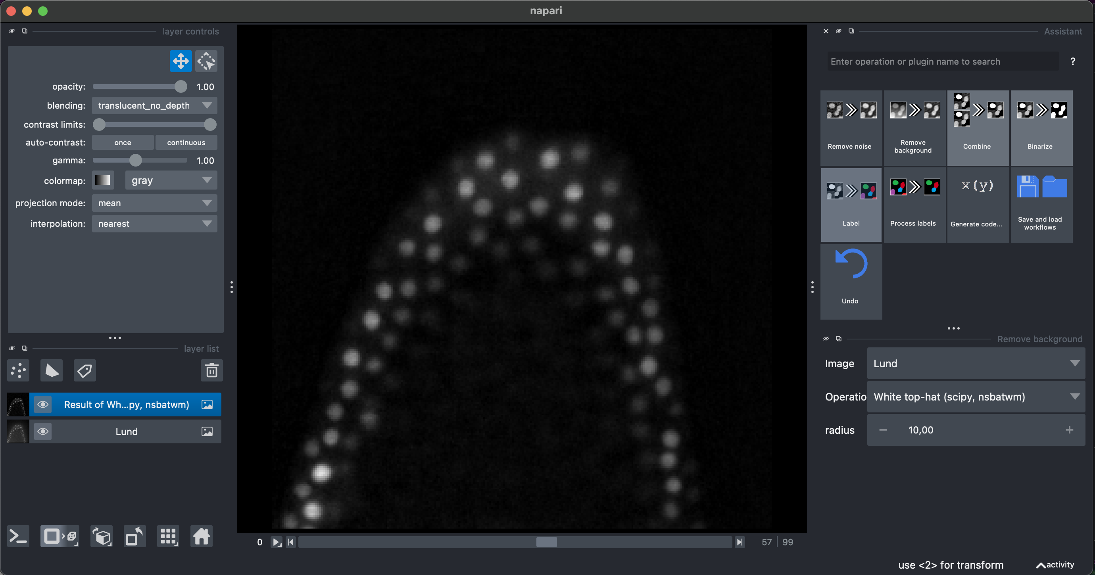Expand the Operation White top-hat dropdown
The height and width of the screenshot is (575, 1095).
coord(976,397)
